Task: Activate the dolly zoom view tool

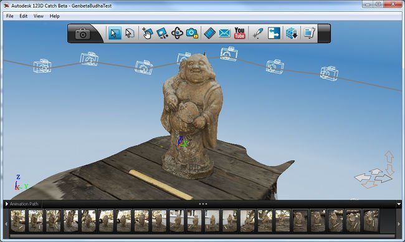Action: 162,33
